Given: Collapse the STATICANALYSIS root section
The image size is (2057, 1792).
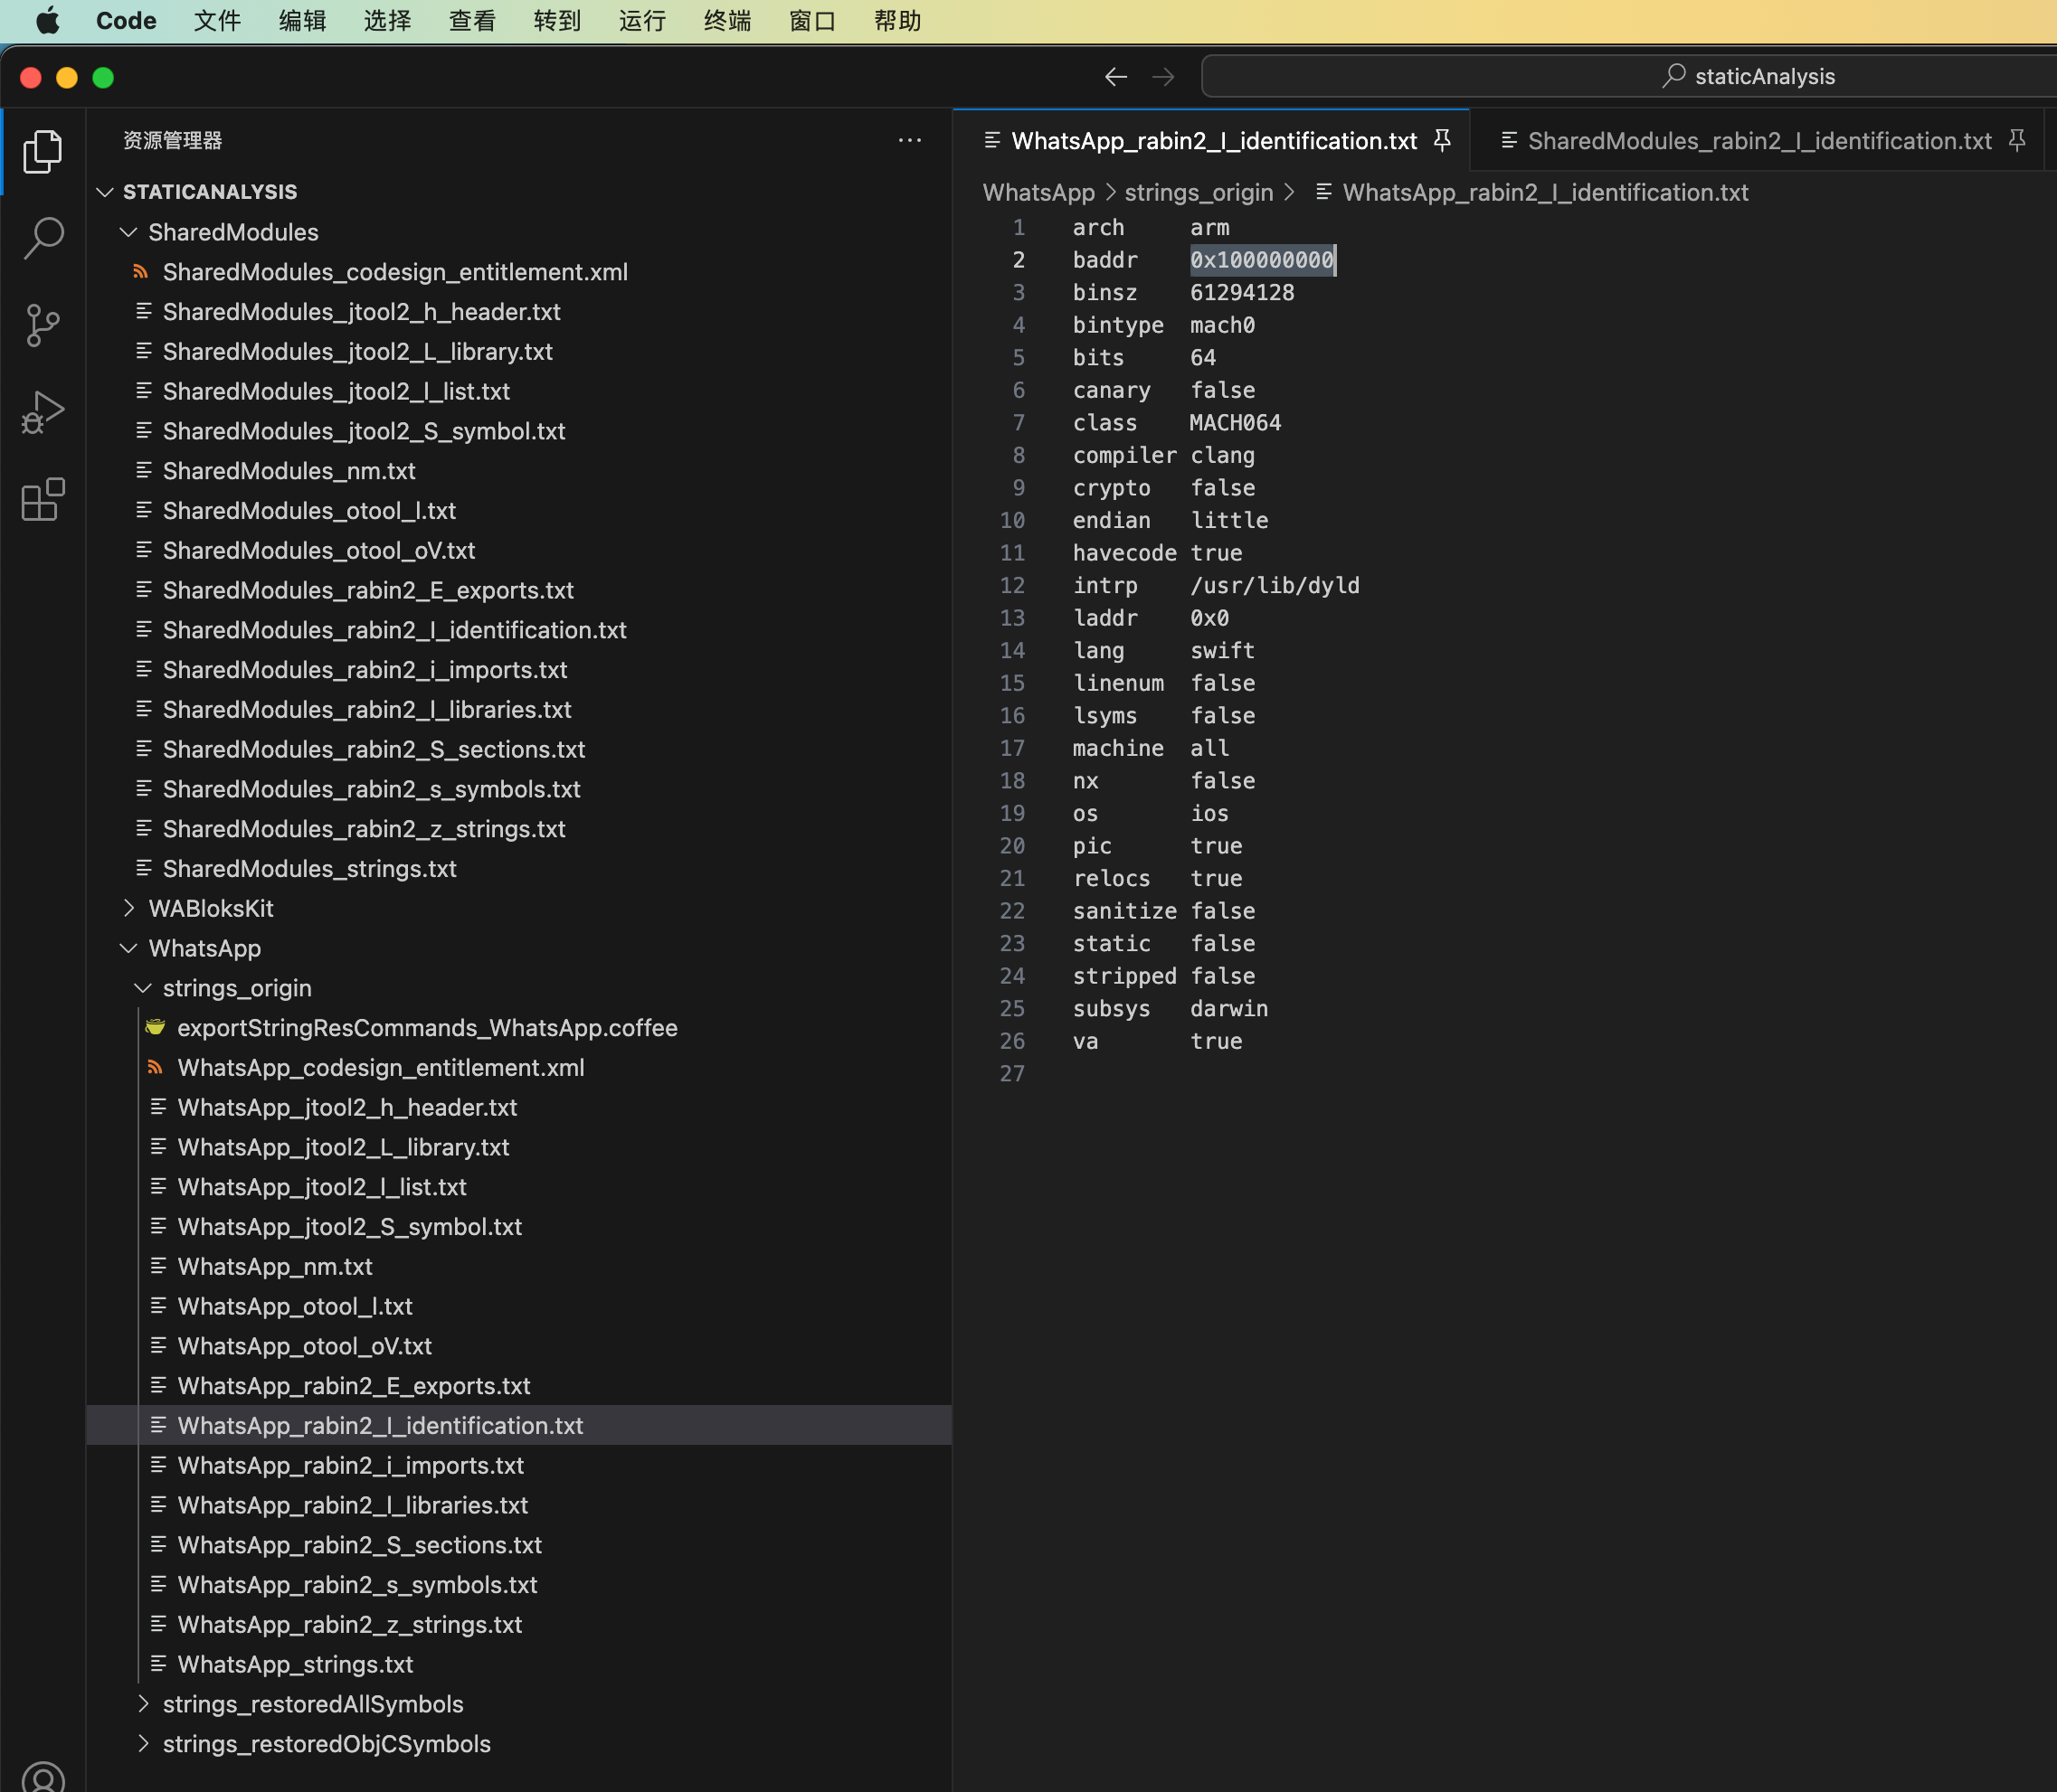Looking at the screenshot, I should 105,192.
